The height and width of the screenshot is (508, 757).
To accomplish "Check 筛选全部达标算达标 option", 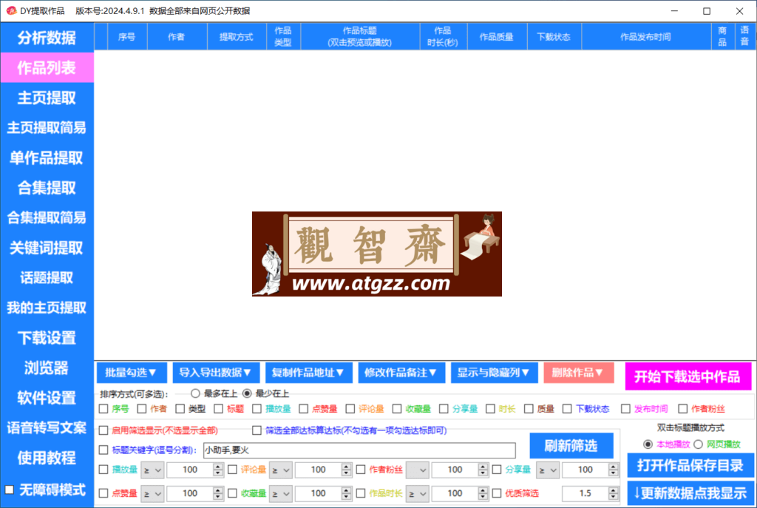I will tap(257, 430).
